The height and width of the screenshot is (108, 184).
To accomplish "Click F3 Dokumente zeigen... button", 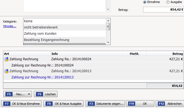I will [105, 104].
